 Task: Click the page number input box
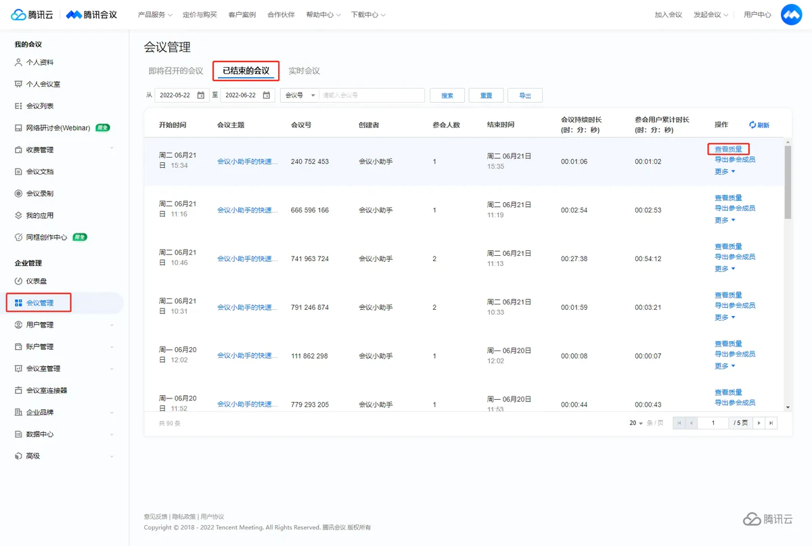713,423
